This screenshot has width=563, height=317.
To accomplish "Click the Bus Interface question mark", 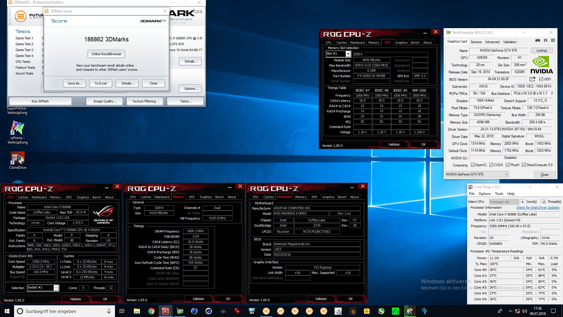I will (552, 93).
